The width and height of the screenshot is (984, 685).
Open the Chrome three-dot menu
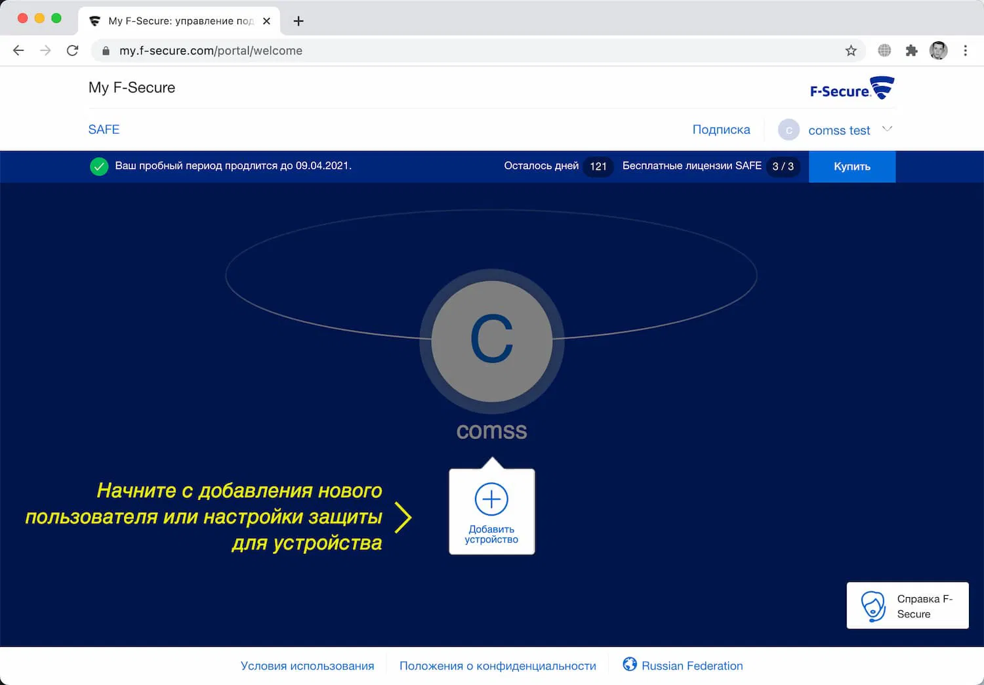965,50
